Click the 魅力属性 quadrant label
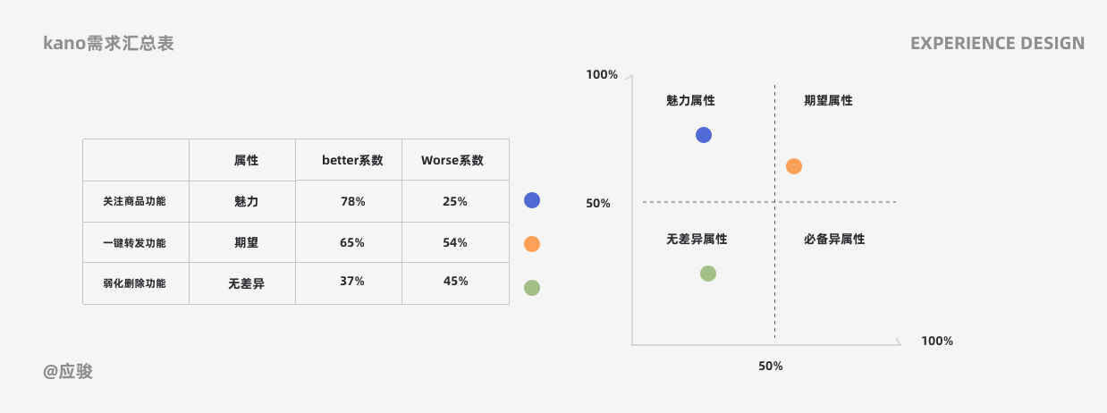Screen dimensions: 1107x413 point(690,101)
